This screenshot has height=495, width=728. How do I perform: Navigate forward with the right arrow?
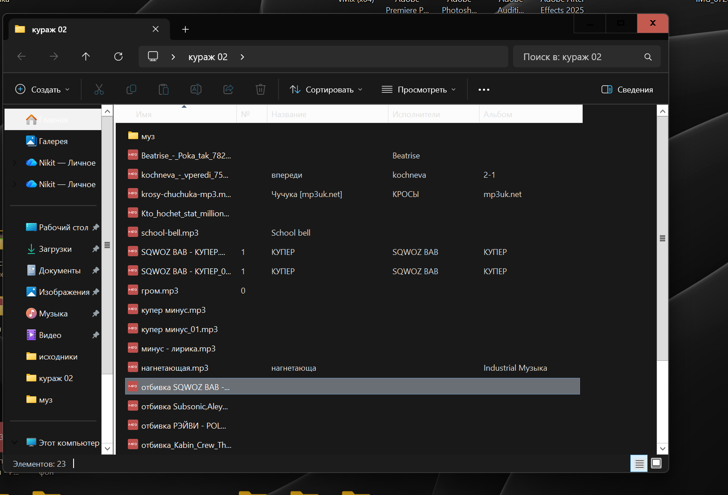[x=54, y=57]
